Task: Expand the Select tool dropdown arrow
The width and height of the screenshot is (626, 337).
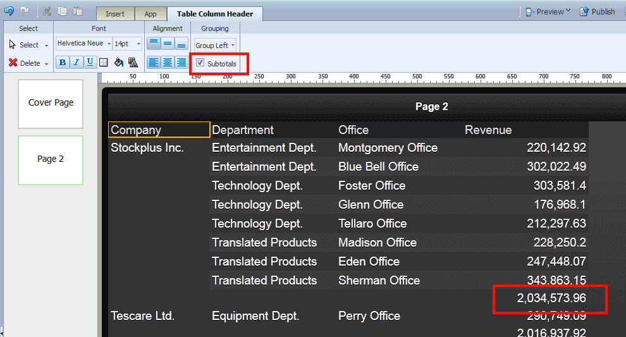Action: 46,46
